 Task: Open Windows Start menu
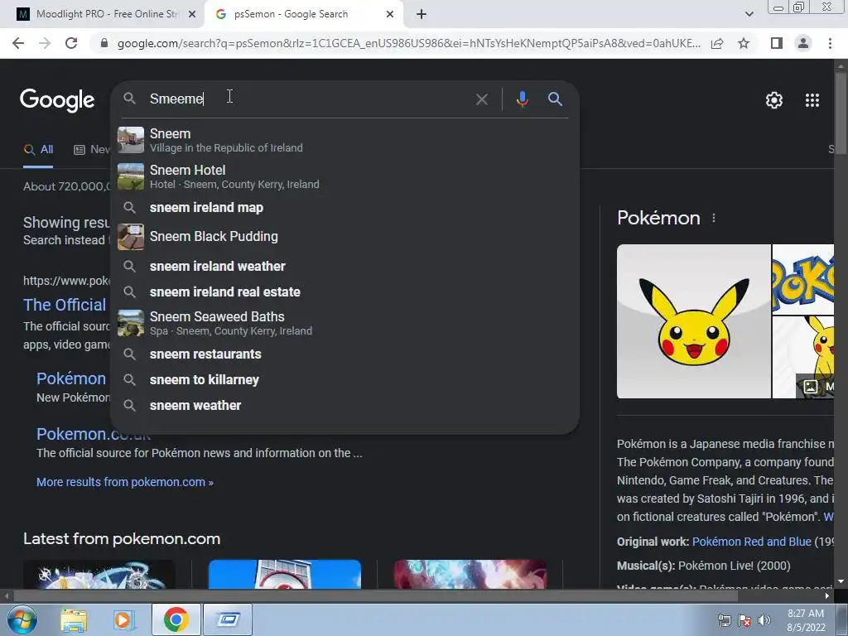(x=22, y=619)
